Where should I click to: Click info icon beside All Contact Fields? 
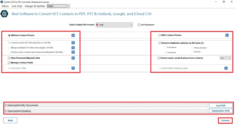click(73, 68)
